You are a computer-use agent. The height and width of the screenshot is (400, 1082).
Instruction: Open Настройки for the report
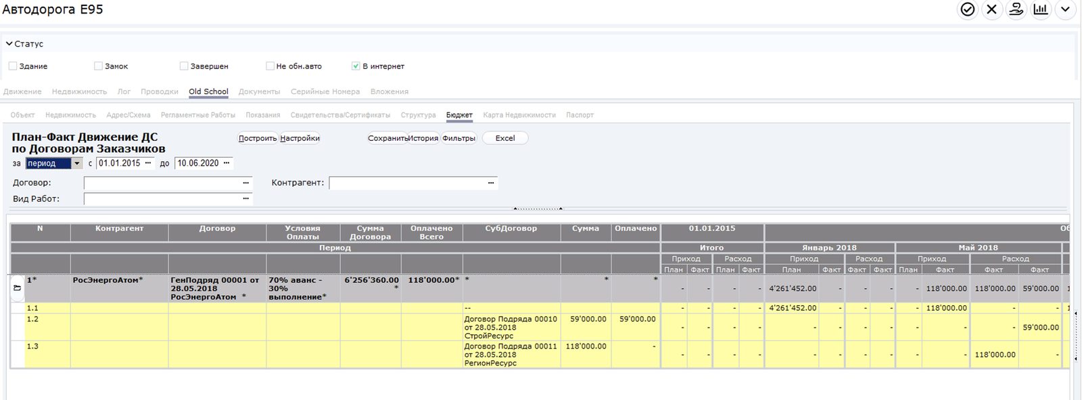[300, 138]
